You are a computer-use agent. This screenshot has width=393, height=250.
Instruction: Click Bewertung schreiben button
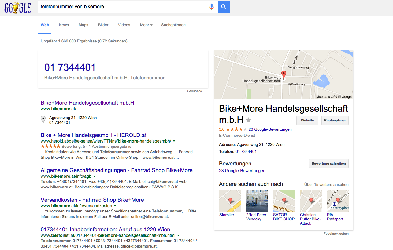(x=329, y=163)
